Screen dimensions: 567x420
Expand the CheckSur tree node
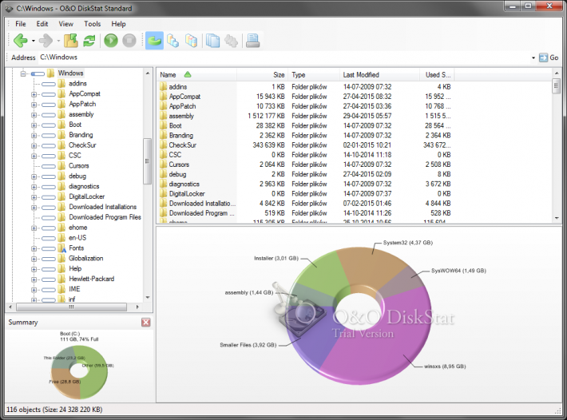click(x=34, y=145)
